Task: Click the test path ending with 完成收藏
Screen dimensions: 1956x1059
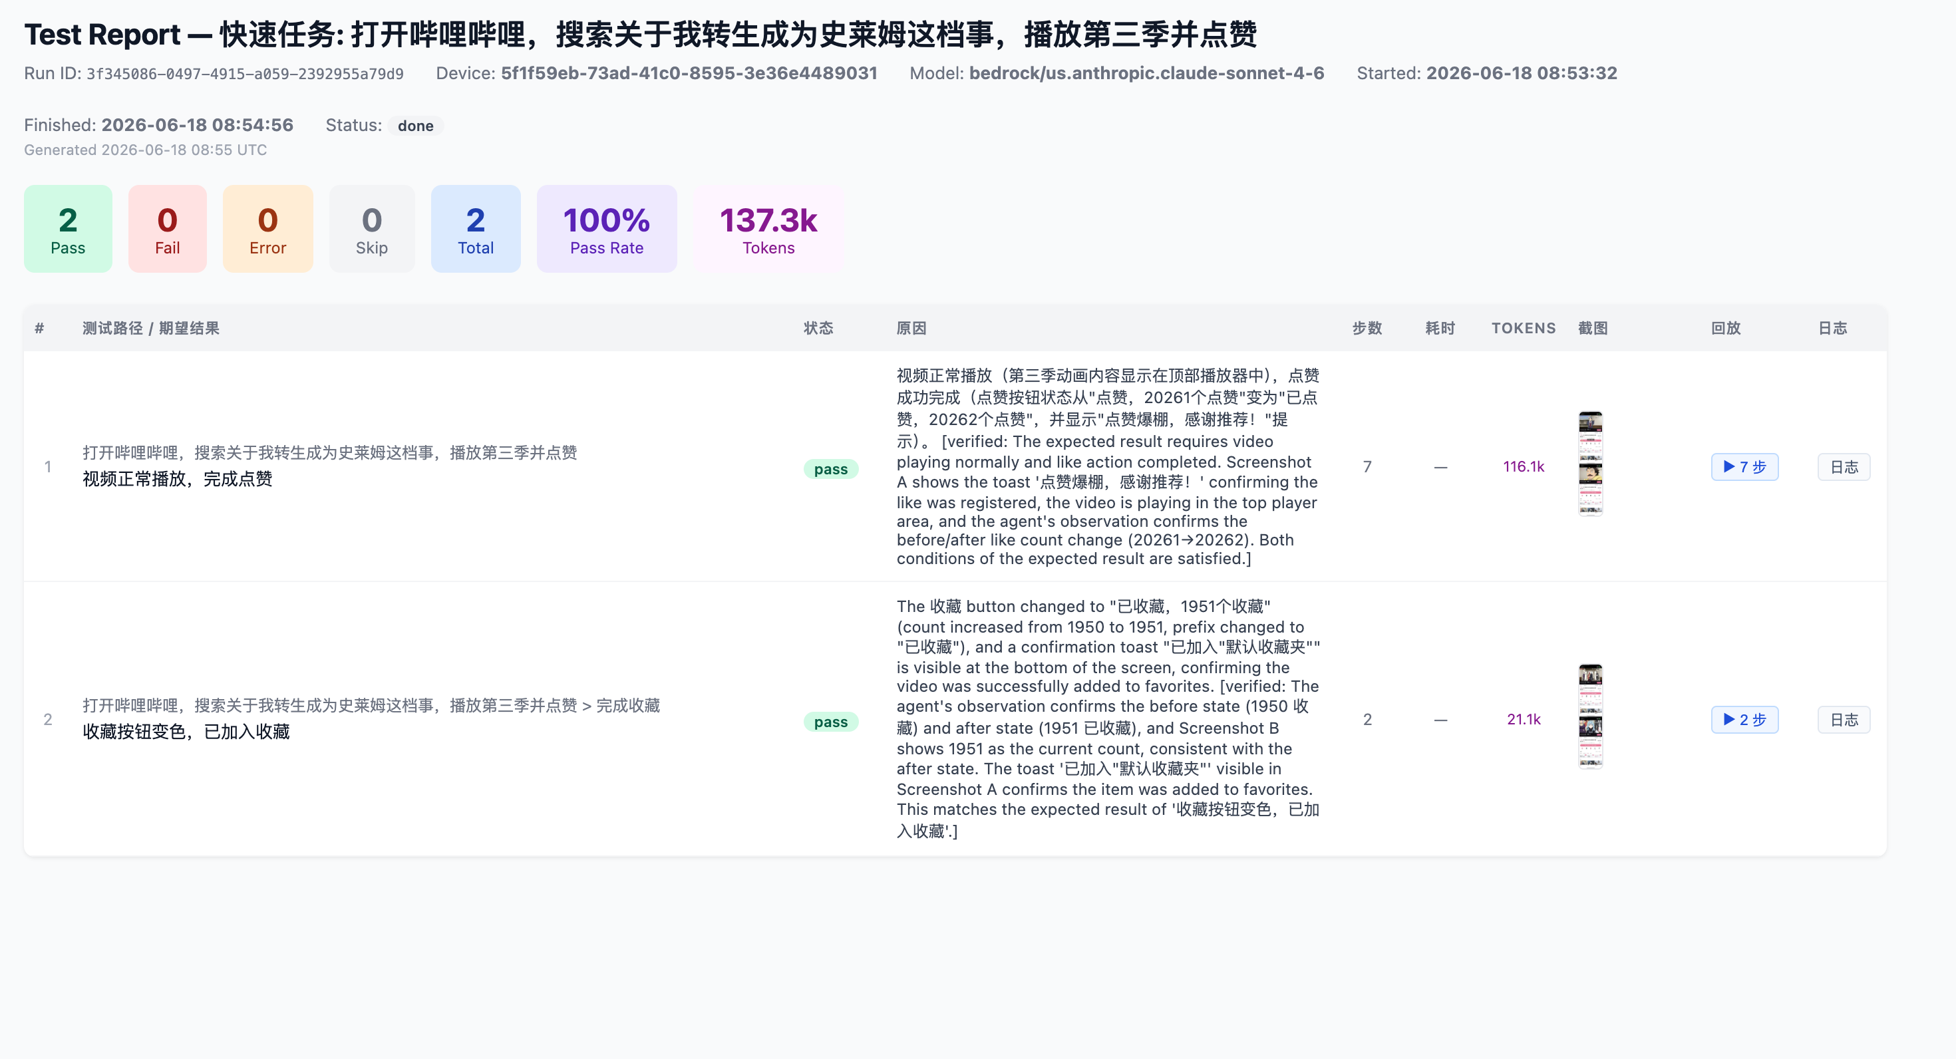Action: point(371,706)
